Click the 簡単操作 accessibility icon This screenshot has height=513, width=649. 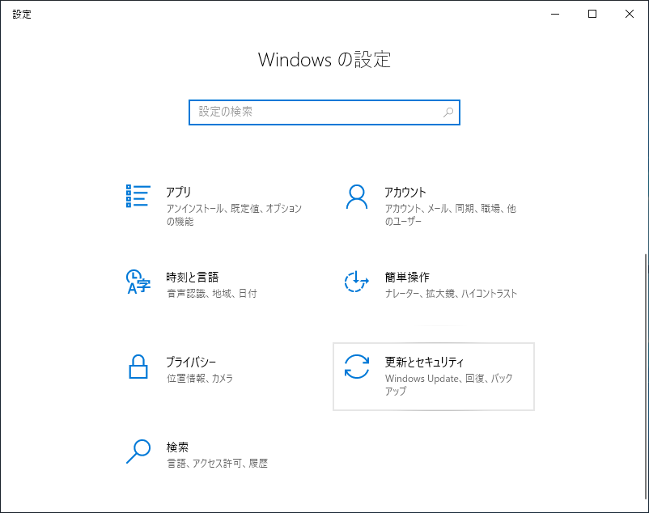[356, 282]
